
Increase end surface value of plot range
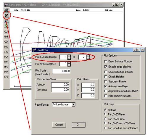point(88,56)
